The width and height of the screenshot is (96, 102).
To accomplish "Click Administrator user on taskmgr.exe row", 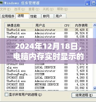I will [45, 37].
